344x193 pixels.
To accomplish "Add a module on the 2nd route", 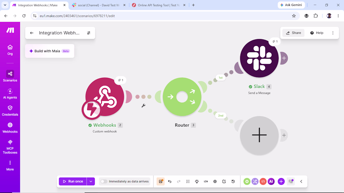I will click(x=259, y=135).
